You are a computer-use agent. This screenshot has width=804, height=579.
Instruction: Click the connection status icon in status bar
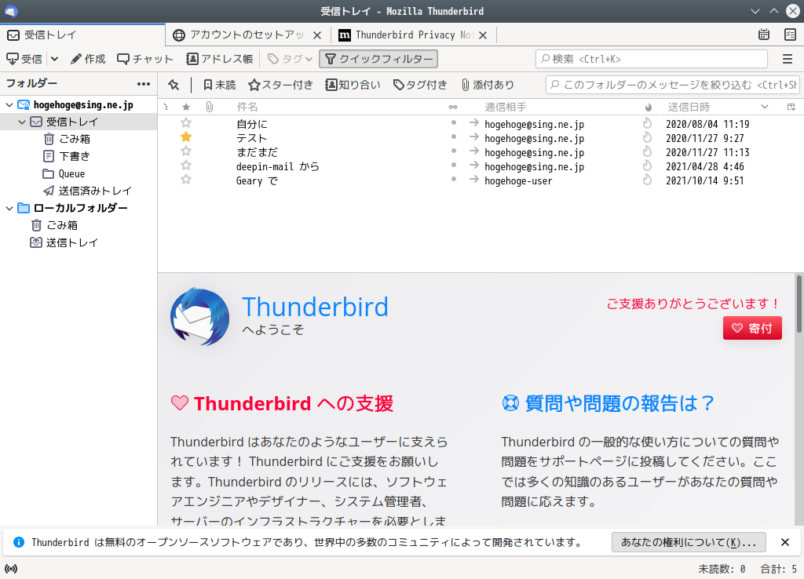11,569
